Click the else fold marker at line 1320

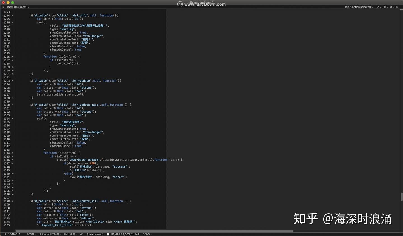[13, 174]
